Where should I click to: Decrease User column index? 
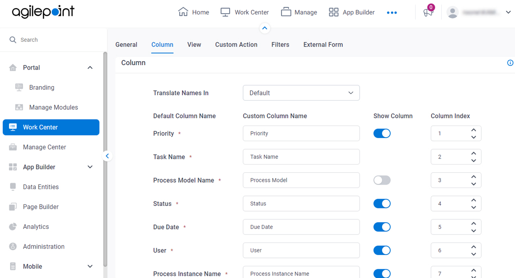474,254
